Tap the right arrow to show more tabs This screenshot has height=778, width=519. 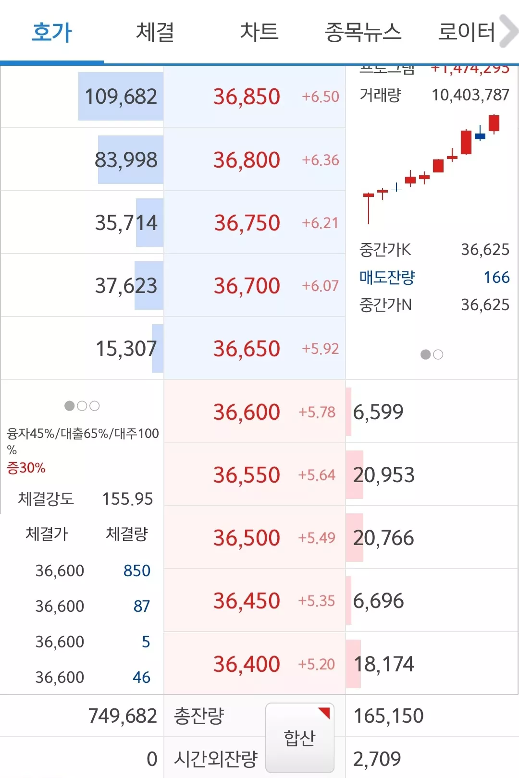pyautogui.click(x=508, y=32)
